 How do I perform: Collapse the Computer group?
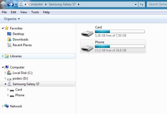[x=3, y=67]
